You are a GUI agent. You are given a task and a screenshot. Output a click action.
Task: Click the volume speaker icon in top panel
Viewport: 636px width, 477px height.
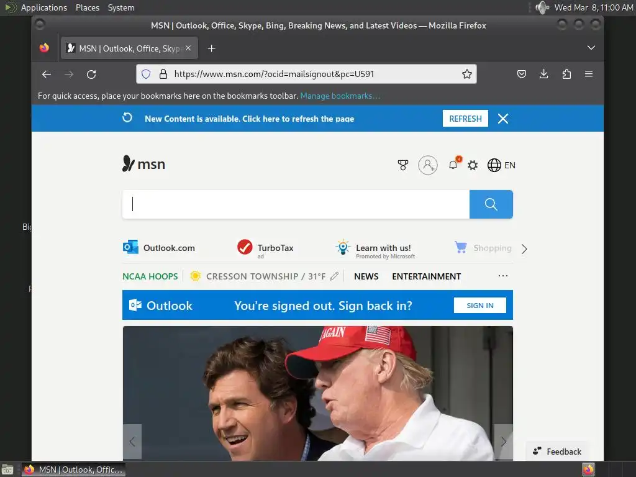click(x=542, y=7)
